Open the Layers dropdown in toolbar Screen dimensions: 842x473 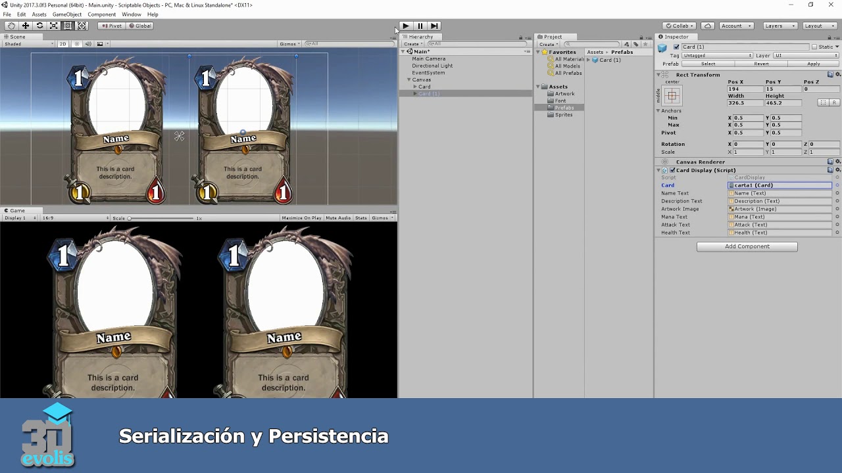coord(780,26)
